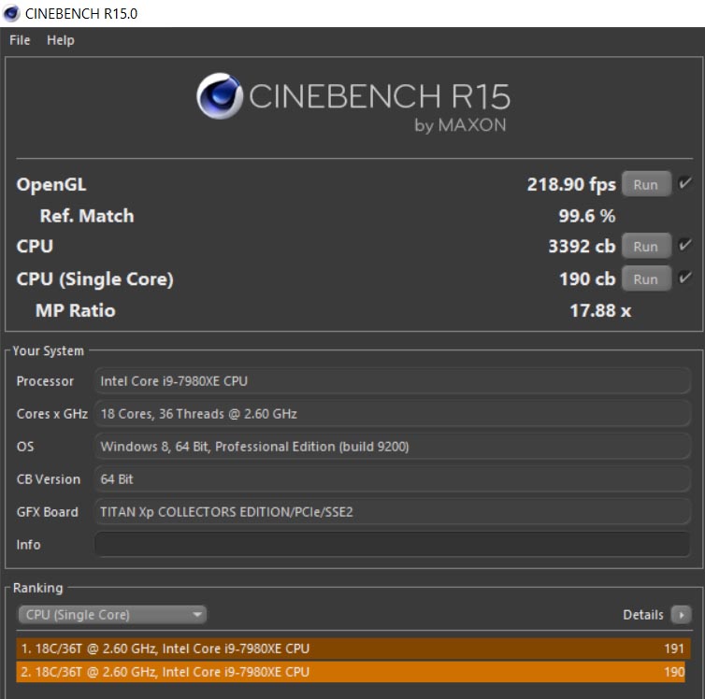Click the Cores x GHz field value
705x699 pixels.
[392, 414]
